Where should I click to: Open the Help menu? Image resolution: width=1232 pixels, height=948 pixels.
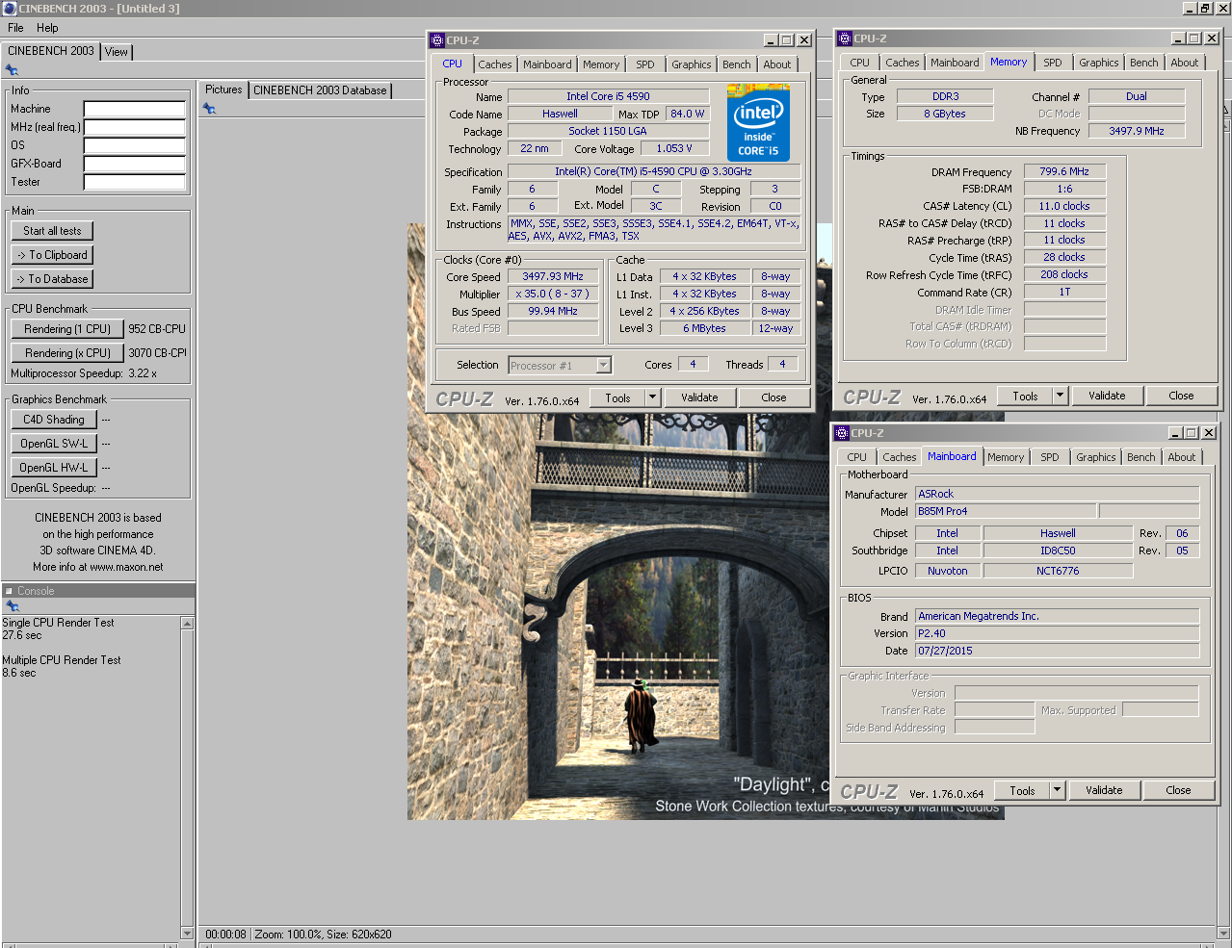click(x=47, y=28)
